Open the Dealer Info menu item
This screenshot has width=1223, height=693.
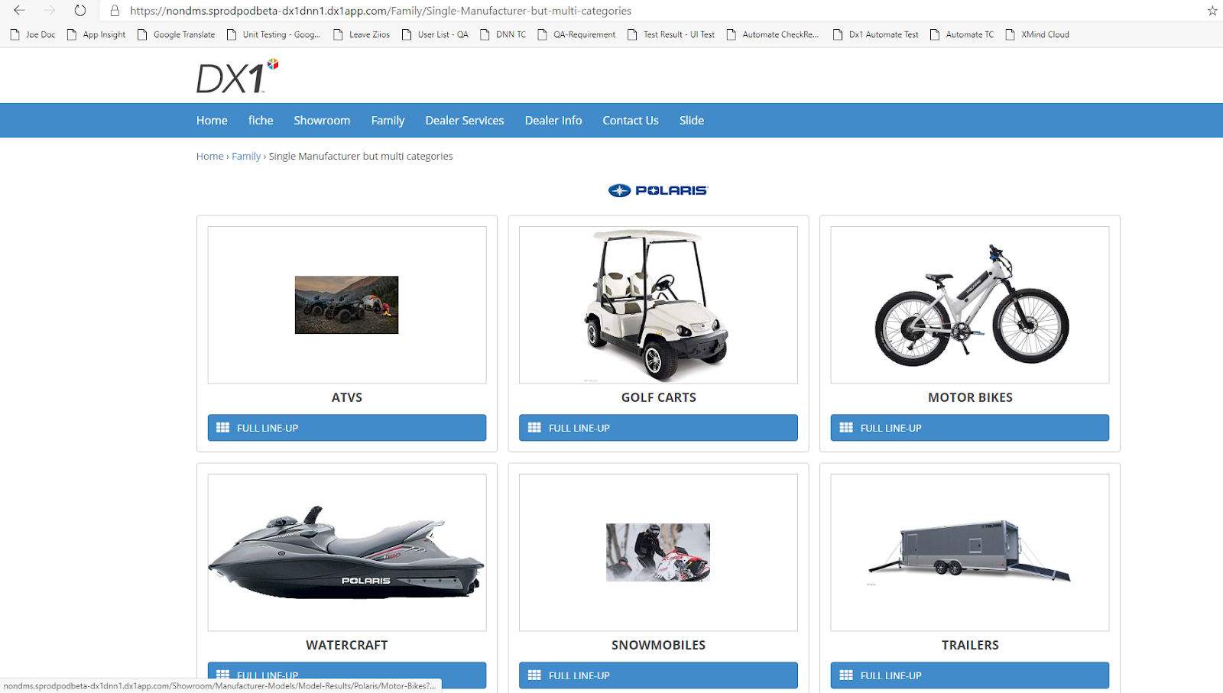click(x=553, y=121)
